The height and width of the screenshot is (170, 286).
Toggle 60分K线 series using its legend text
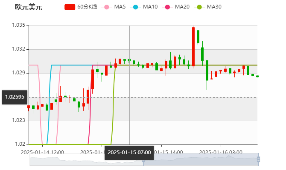tap(88, 7)
